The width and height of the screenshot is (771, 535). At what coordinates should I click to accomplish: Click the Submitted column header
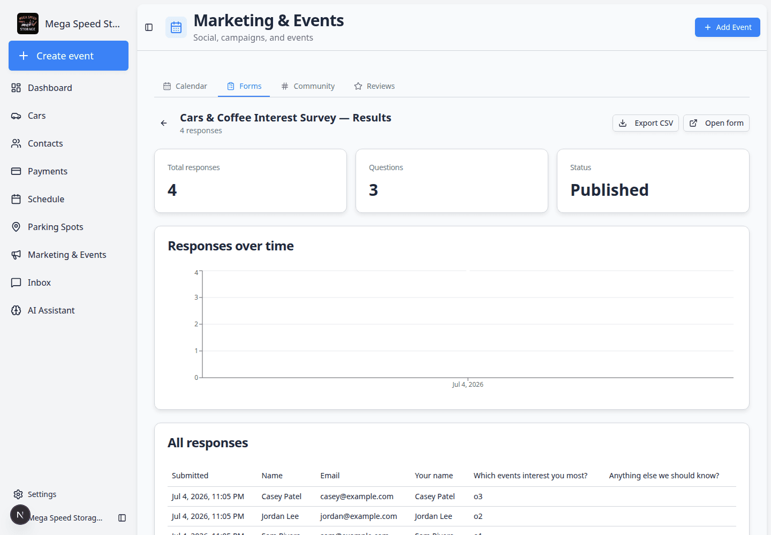[x=190, y=476]
